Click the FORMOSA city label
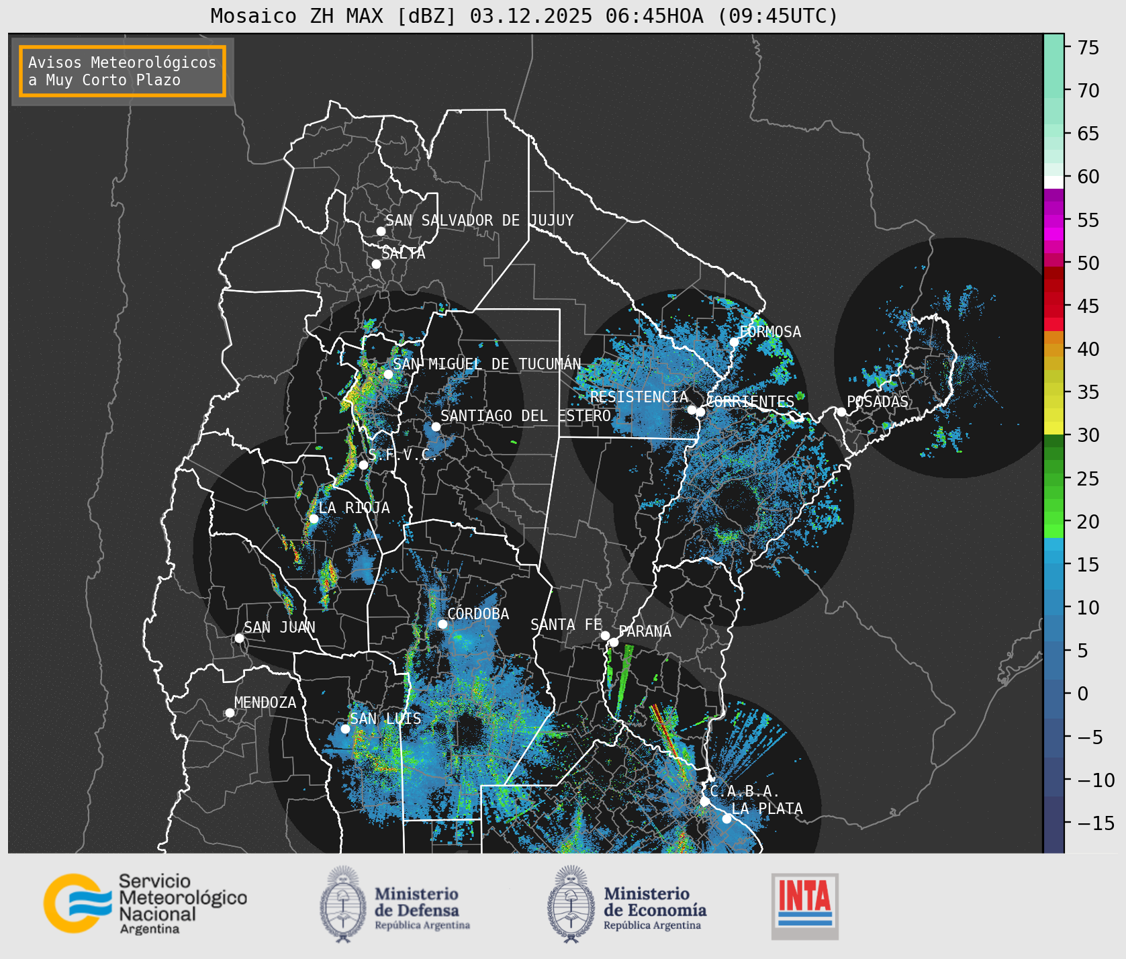This screenshot has height=959, width=1126. pos(770,332)
